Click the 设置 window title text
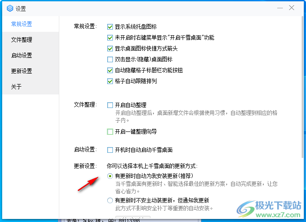The image size is (306, 222). point(20,9)
